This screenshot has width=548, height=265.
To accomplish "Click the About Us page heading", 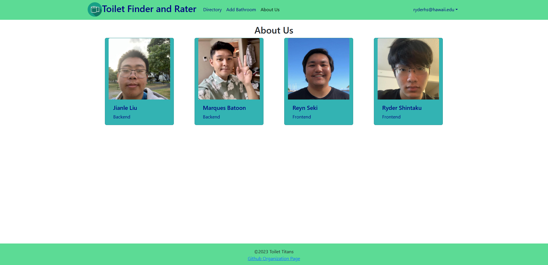I will 274,30.
